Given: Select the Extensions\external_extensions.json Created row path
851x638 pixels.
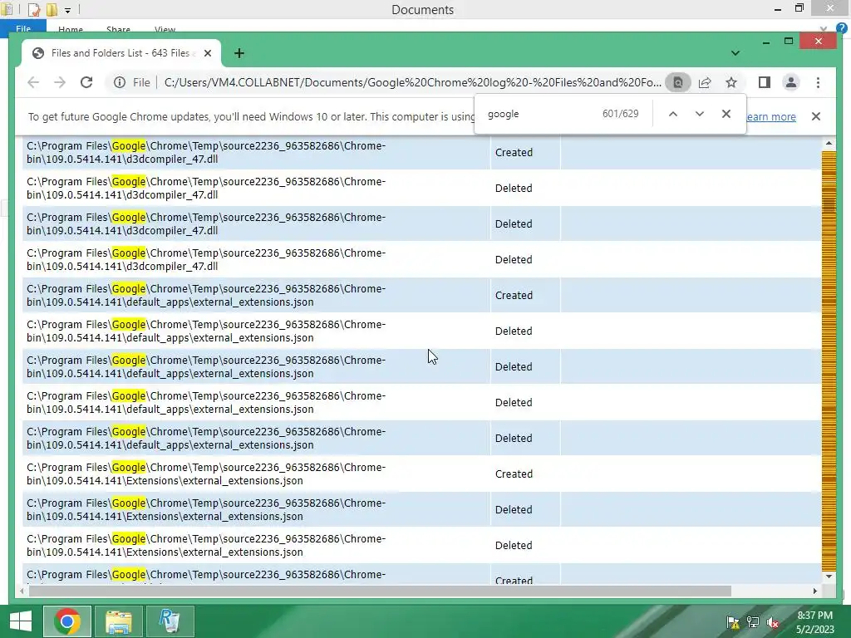Looking at the screenshot, I should point(206,474).
